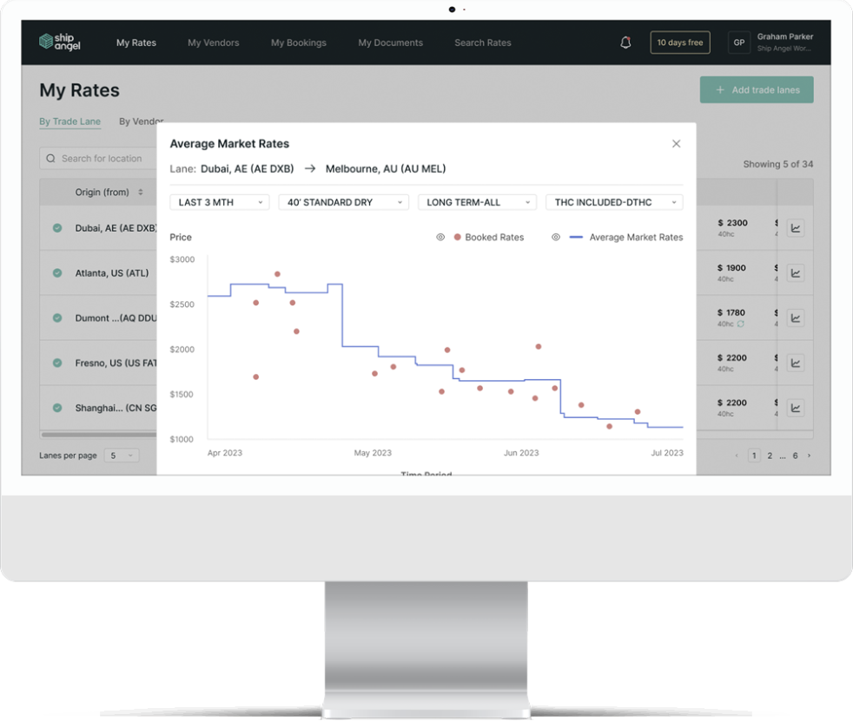Click the Add trade lanes button
Image resolution: width=853 pixels, height=721 pixels.
pos(757,90)
